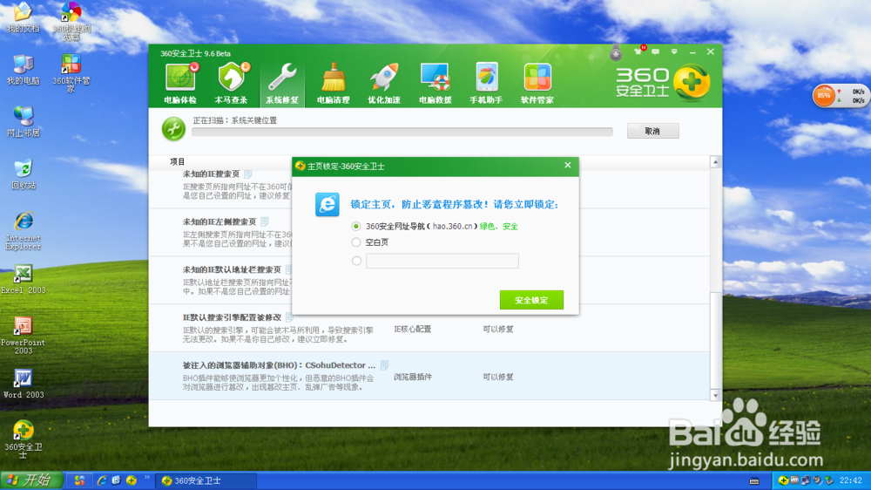Viewport: 871px width, 490px height.
Task: Click the medal badge in title bar
Action: (x=616, y=53)
